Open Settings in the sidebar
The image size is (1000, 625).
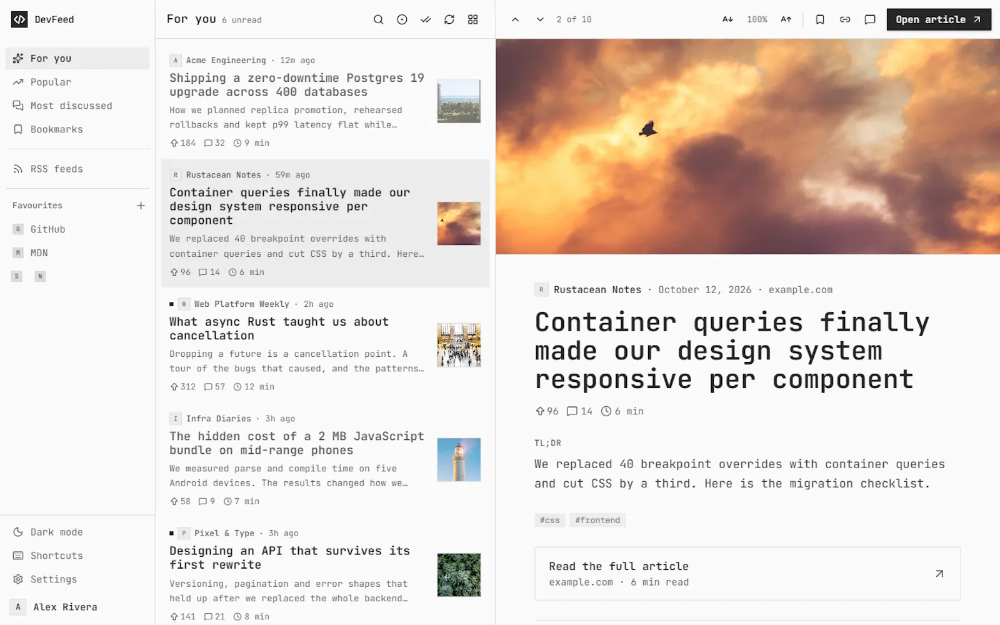coord(77,579)
